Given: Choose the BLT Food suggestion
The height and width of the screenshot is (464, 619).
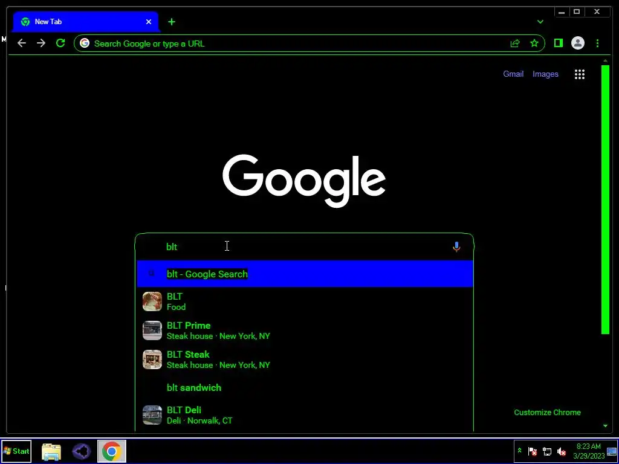Looking at the screenshot, I should [x=305, y=301].
